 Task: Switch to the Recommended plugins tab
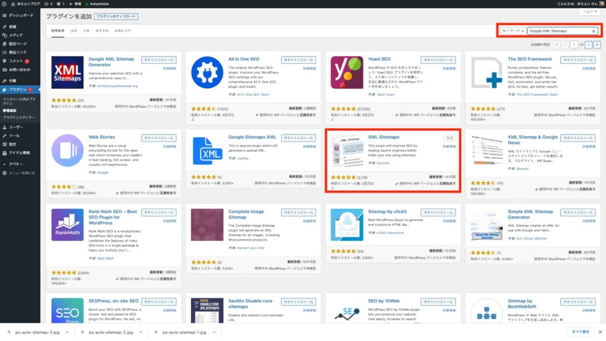[102, 31]
